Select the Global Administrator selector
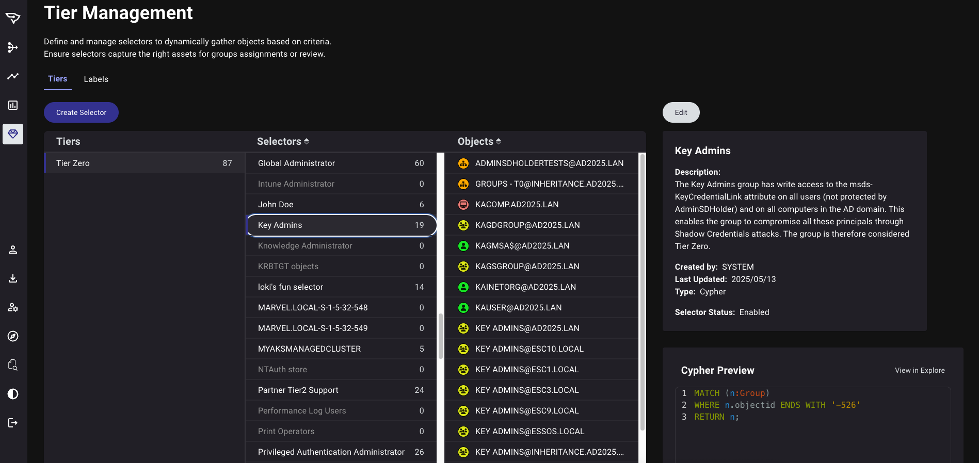The width and height of the screenshot is (979, 463). (x=341, y=163)
